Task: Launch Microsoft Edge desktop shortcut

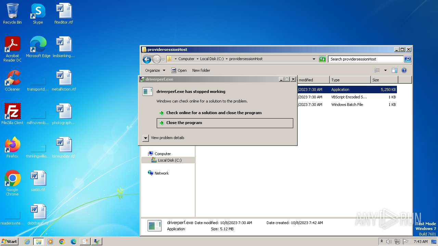Action: tap(38, 47)
